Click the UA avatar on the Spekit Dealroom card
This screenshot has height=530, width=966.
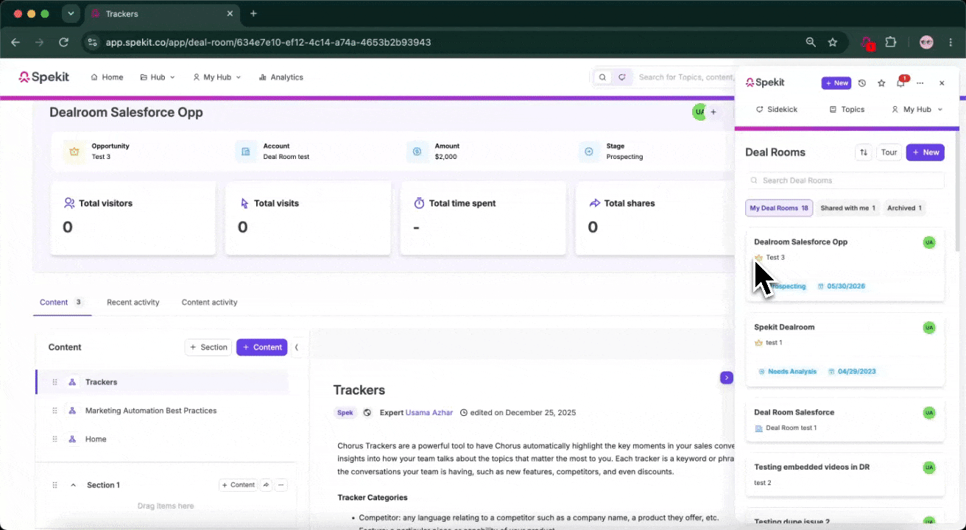[x=929, y=328]
